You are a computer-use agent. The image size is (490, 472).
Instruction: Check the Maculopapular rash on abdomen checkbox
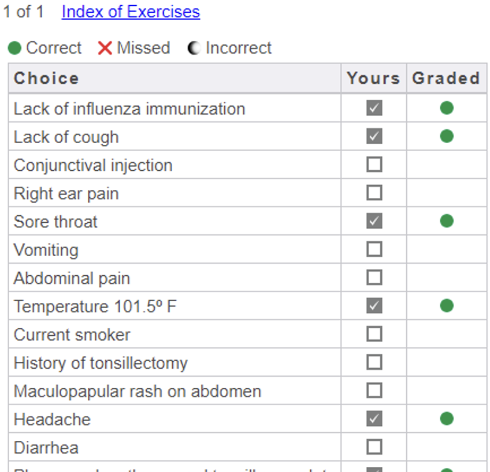[x=374, y=391]
